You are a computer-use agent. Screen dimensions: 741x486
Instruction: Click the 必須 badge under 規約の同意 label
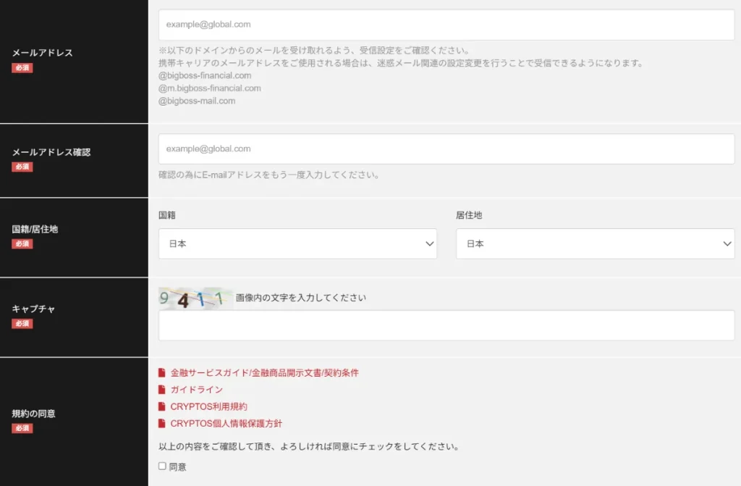[22, 428]
